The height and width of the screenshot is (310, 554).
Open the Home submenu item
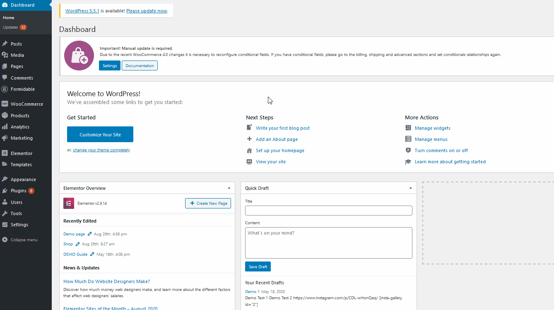coord(8,18)
